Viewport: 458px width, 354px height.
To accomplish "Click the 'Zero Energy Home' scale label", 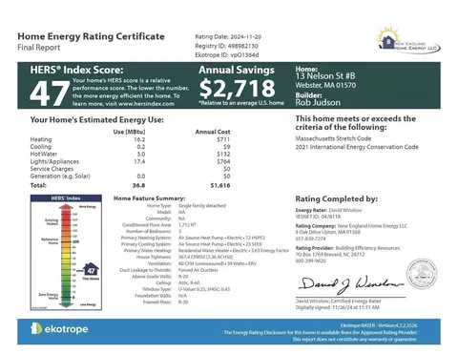I will (x=49, y=296).
